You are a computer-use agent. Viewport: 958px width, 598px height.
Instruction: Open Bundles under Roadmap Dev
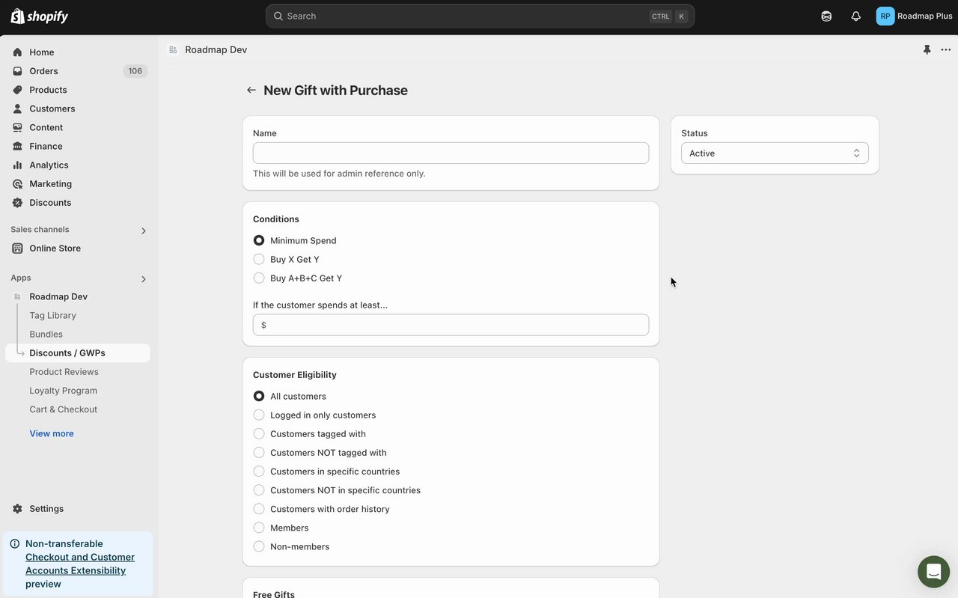pyautogui.click(x=46, y=334)
